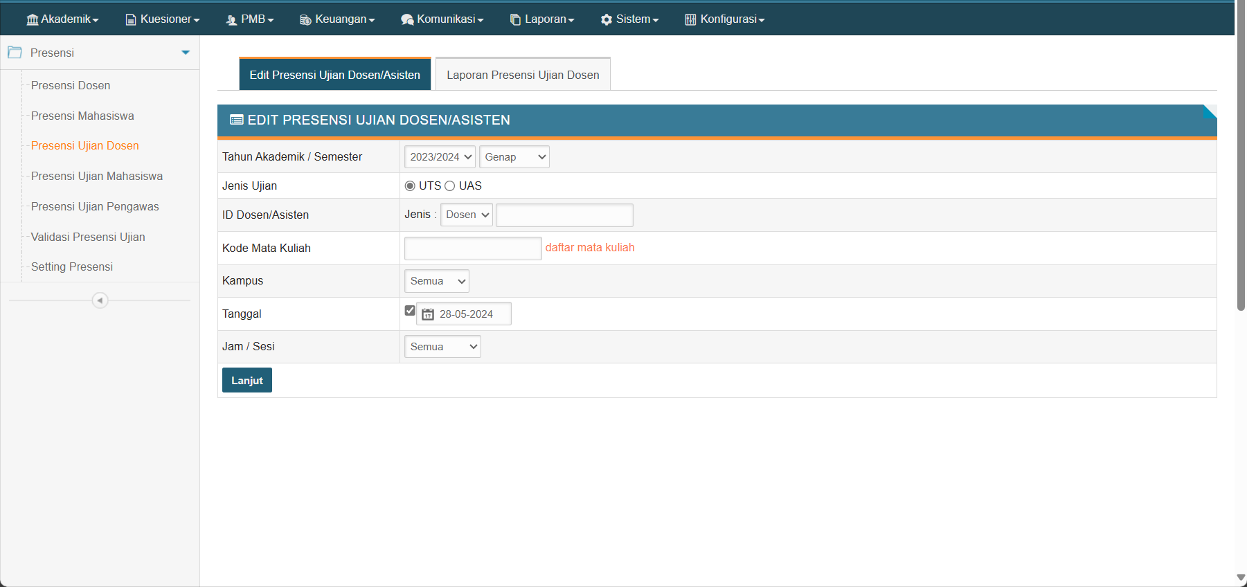The image size is (1247, 587).
Task: Click the Sistem gear icon
Action: pos(607,19)
